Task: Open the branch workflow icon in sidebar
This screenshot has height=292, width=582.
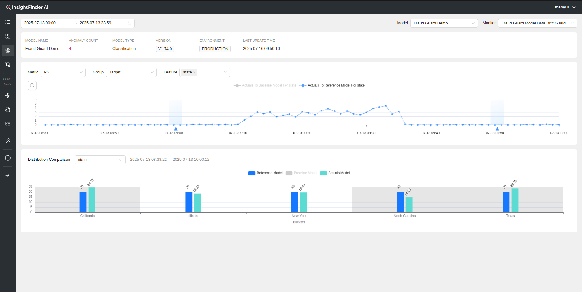Action: point(8,64)
